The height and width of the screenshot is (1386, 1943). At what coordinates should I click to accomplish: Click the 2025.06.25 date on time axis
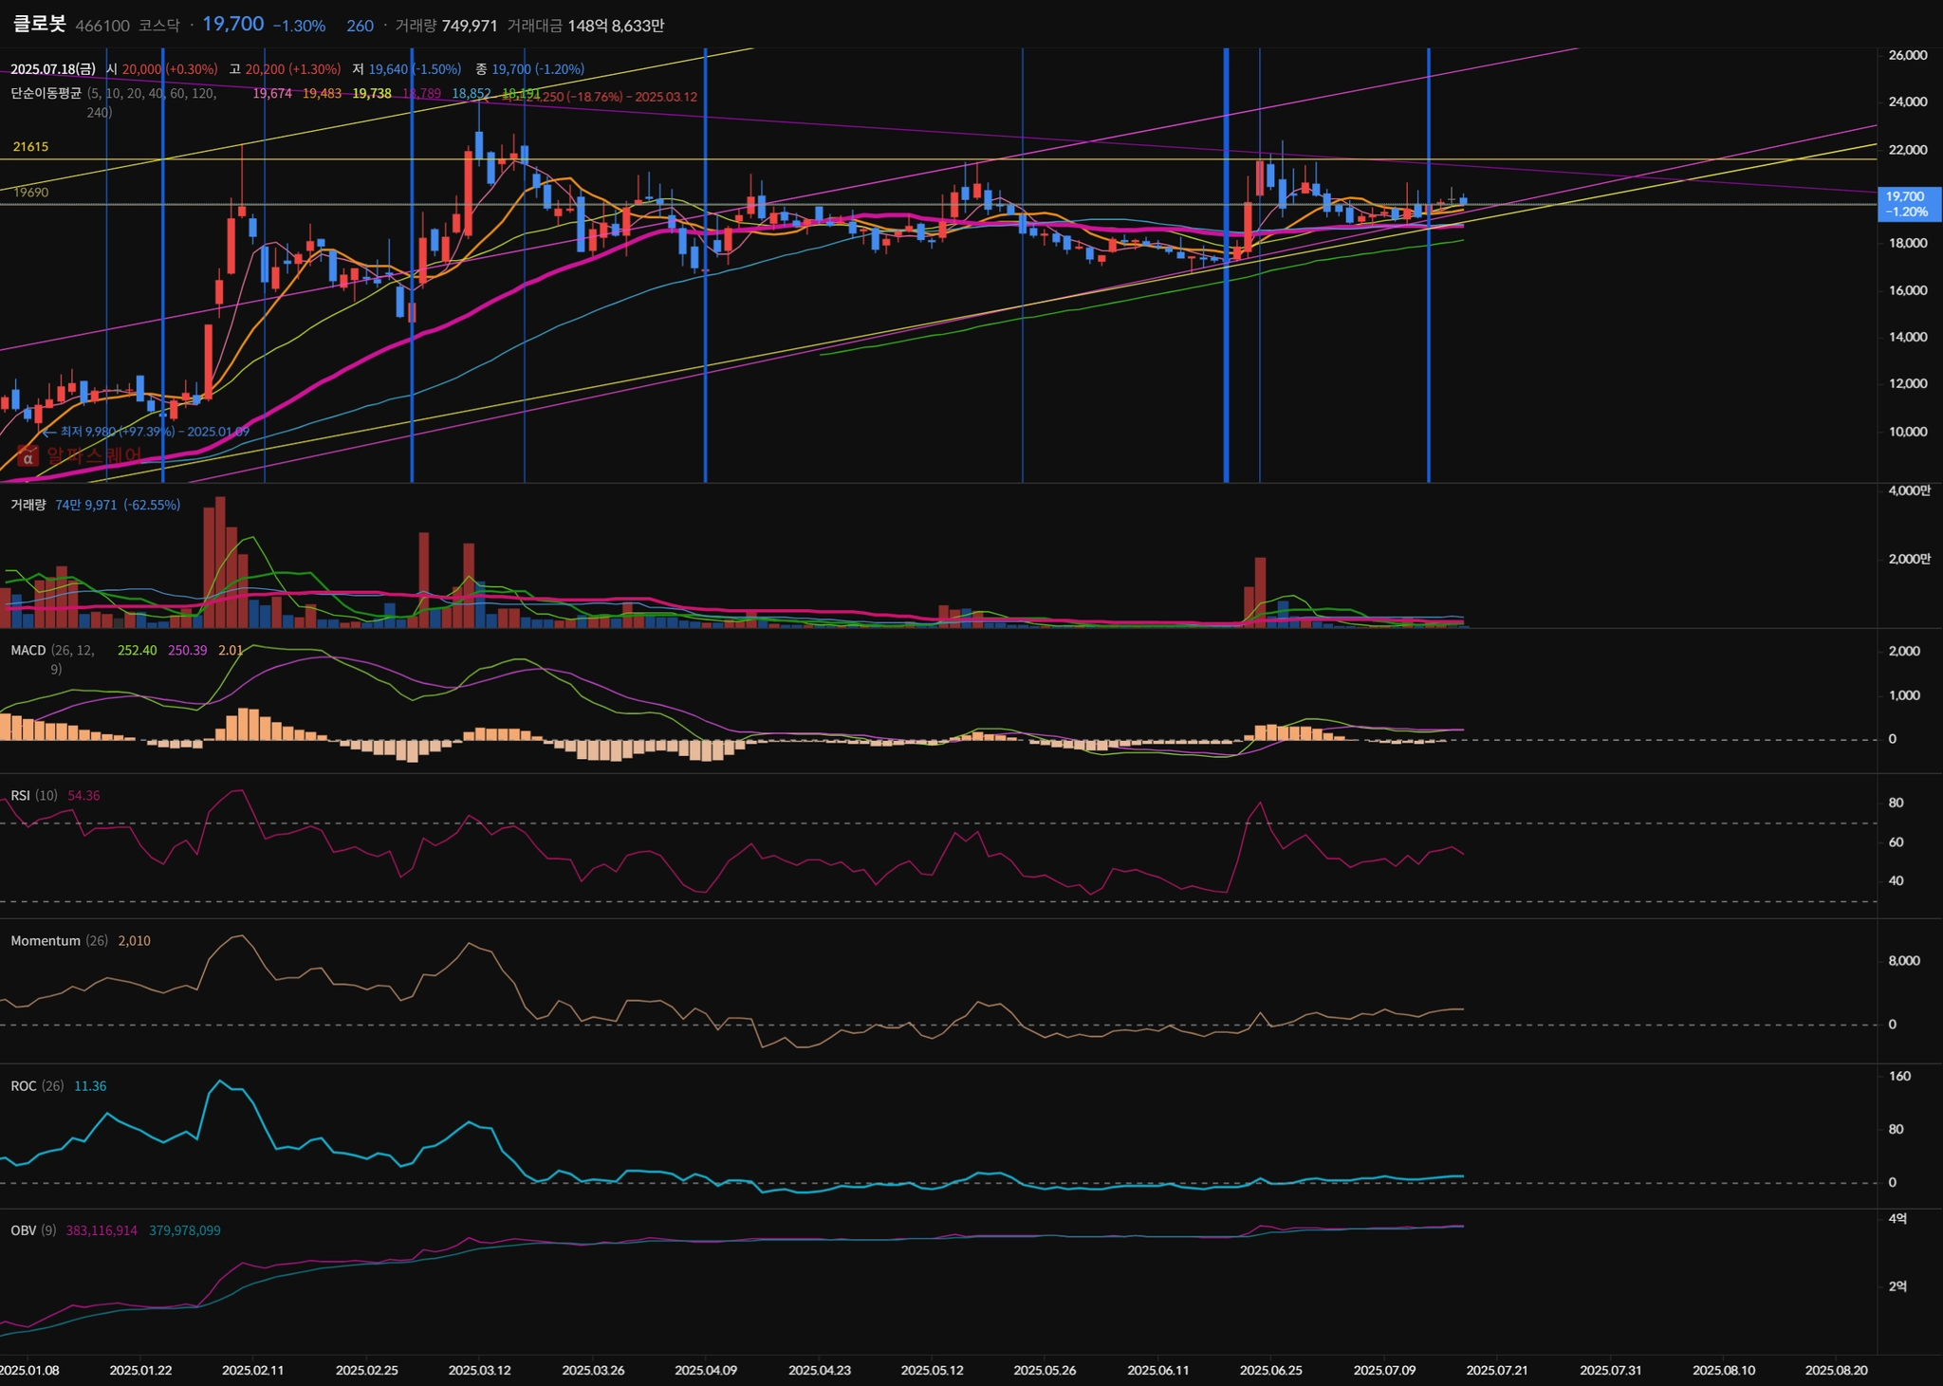click(1271, 1371)
